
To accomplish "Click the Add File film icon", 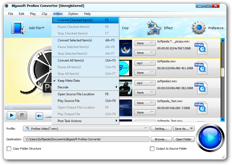I will pyautogui.click(x=19, y=28).
